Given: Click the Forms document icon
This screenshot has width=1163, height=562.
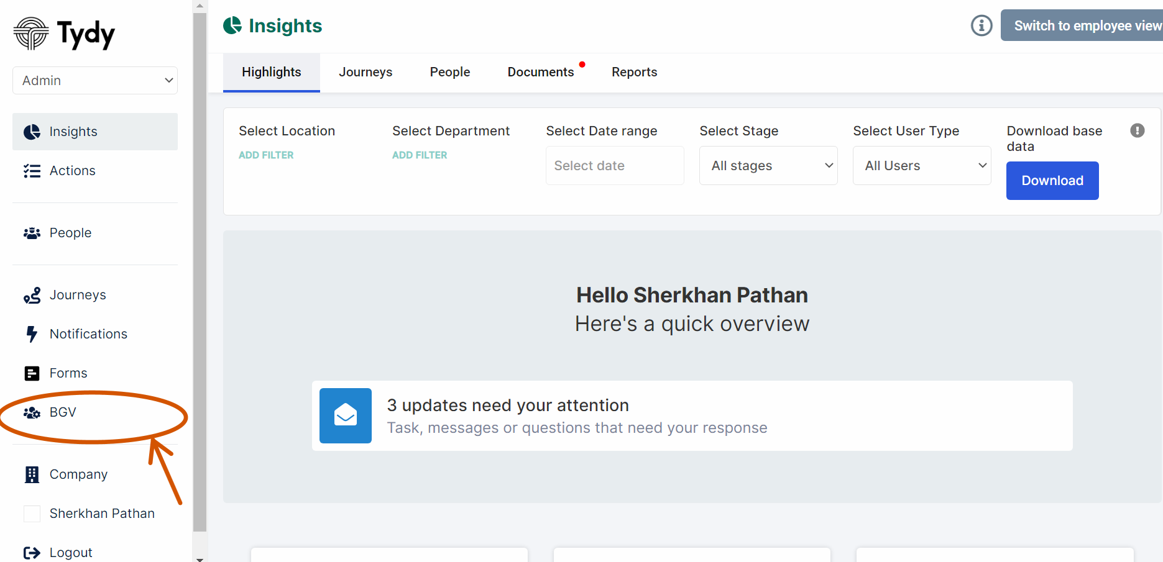Looking at the screenshot, I should tap(32, 373).
